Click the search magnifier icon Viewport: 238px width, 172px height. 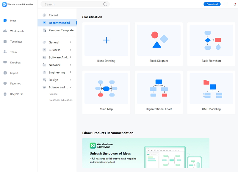click(105, 4)
